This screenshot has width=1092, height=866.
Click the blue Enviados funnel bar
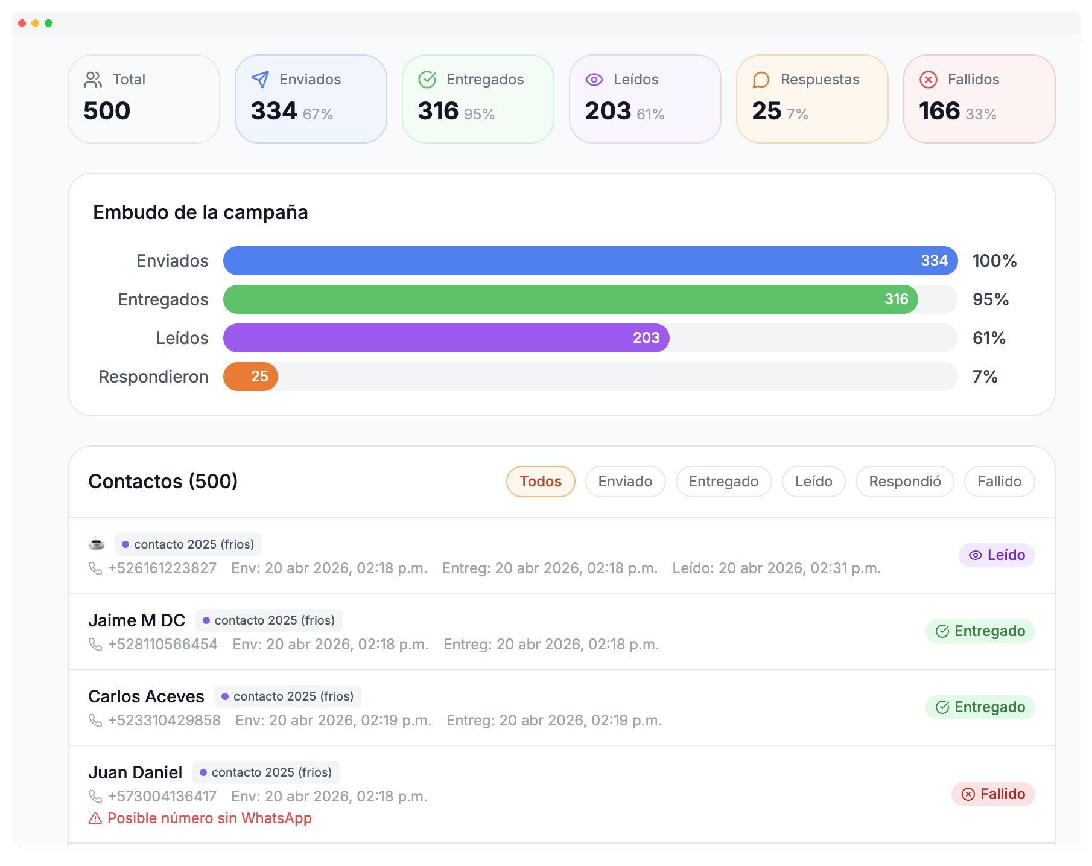point(590,261)
